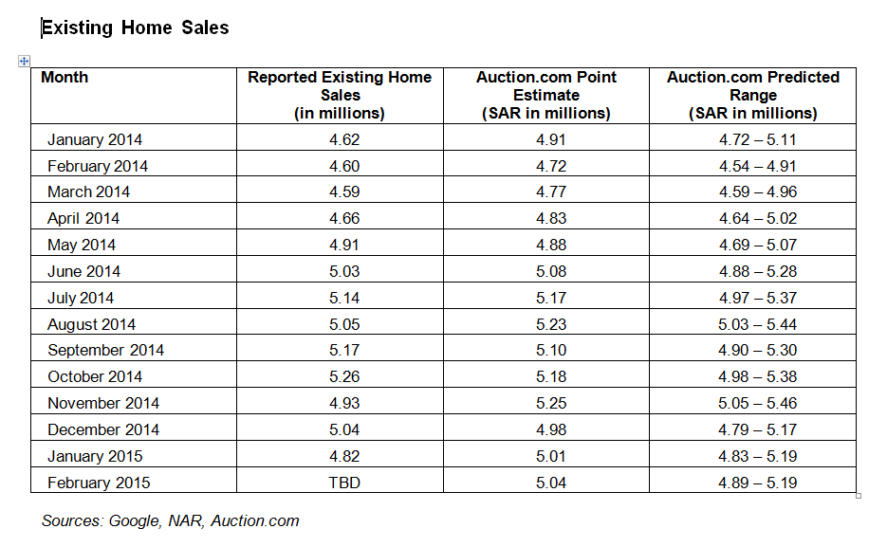Click the 'Existing Home Sales' heading
Image resolution: width=887 pixels, height=547 pixels.
pos(135,27)
